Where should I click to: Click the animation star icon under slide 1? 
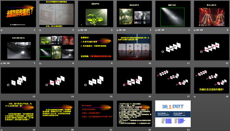coord(2,30)
